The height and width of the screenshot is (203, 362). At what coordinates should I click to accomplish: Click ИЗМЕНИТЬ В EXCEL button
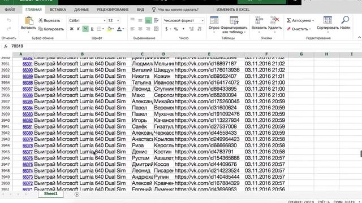tap(232, 10)
